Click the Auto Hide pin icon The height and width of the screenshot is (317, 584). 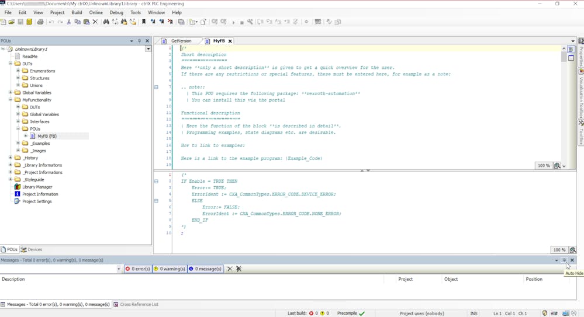coord(564,260)
